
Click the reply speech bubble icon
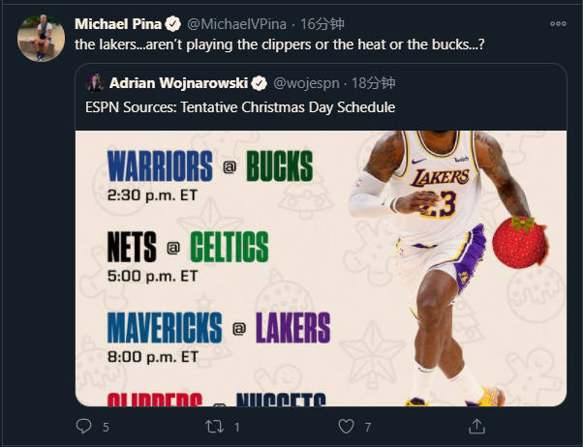click(x=84, y=426)
